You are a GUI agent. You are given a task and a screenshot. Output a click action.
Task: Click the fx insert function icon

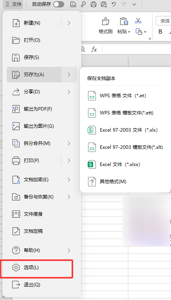94,50
